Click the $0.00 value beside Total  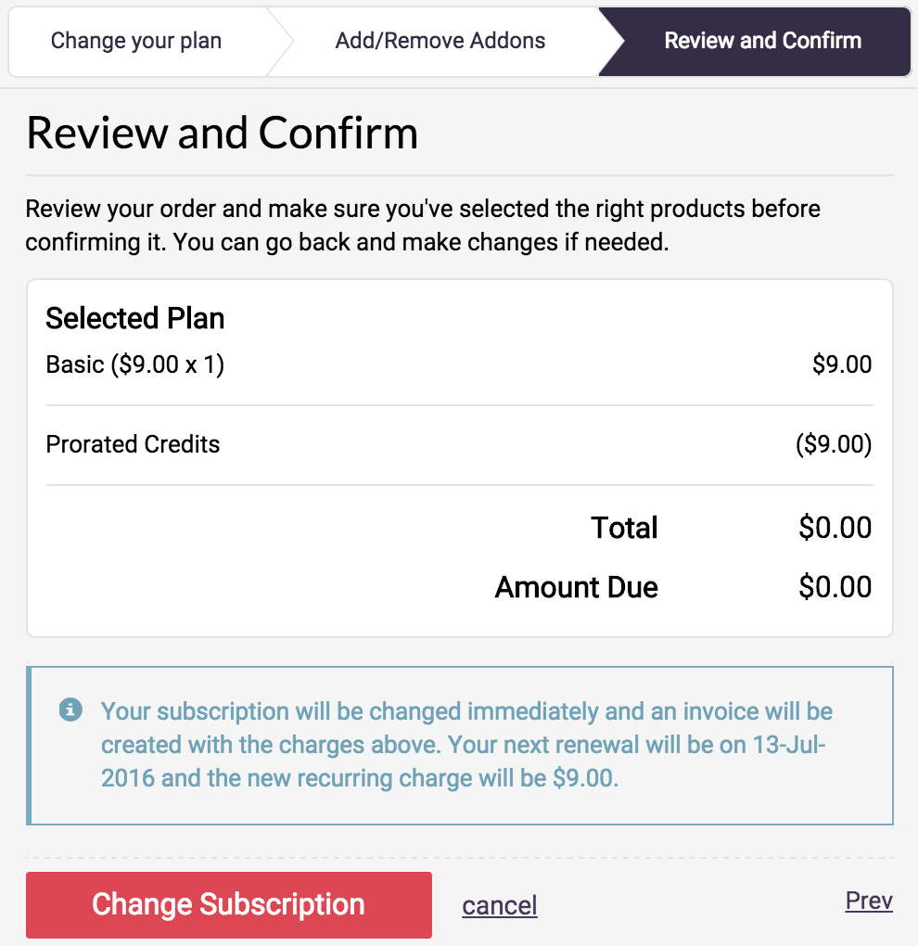click(835, 528)
